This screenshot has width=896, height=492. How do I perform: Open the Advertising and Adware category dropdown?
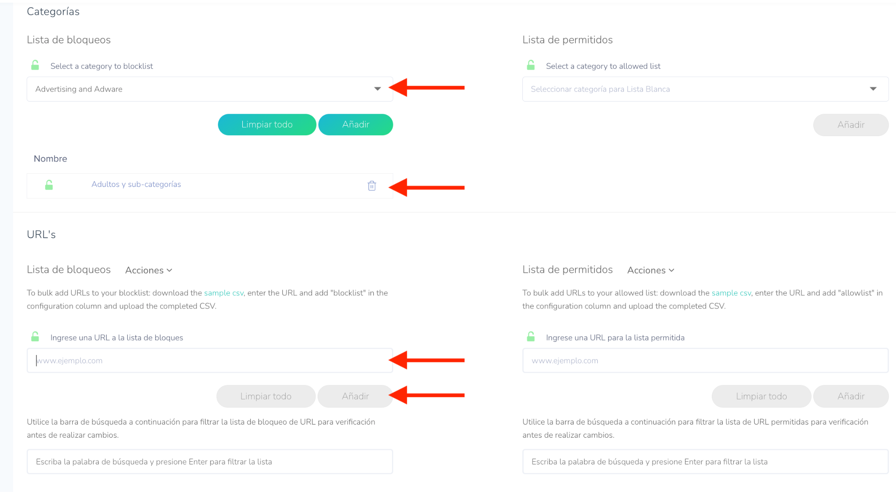click(x=210, y=89)
